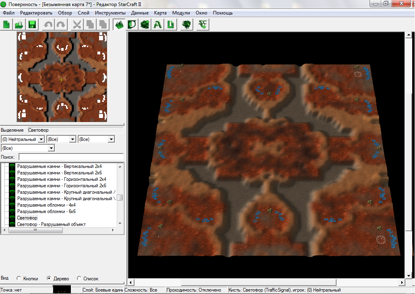The image size is (415, 294).
Task: Click 'Точка: нет' status bar entry
Action: click(11, 290)
